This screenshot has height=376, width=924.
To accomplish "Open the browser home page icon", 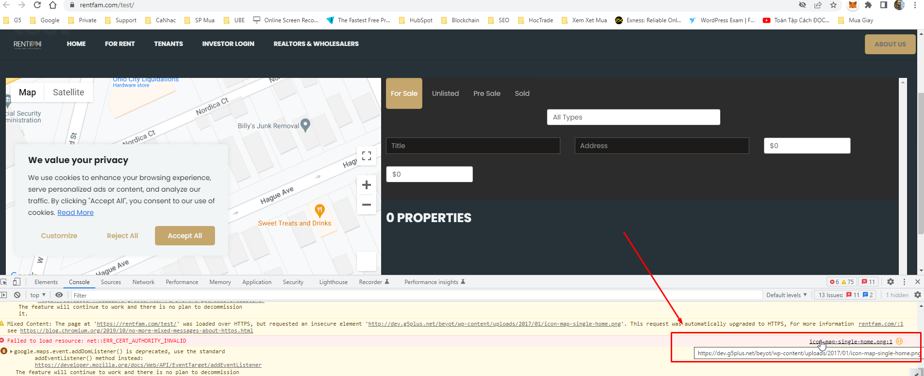I will tap(53, 5).
